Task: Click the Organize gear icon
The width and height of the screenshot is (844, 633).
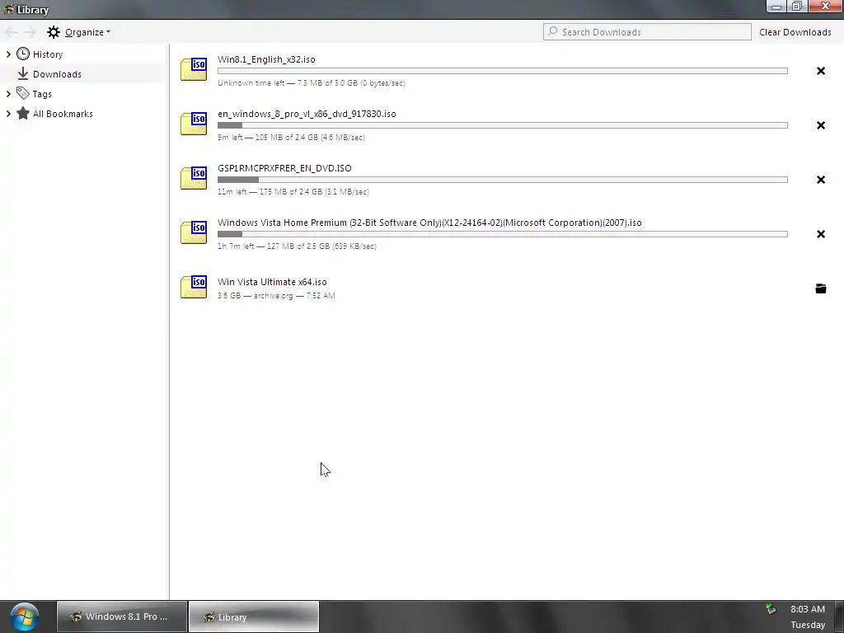Action: (54, 32)
